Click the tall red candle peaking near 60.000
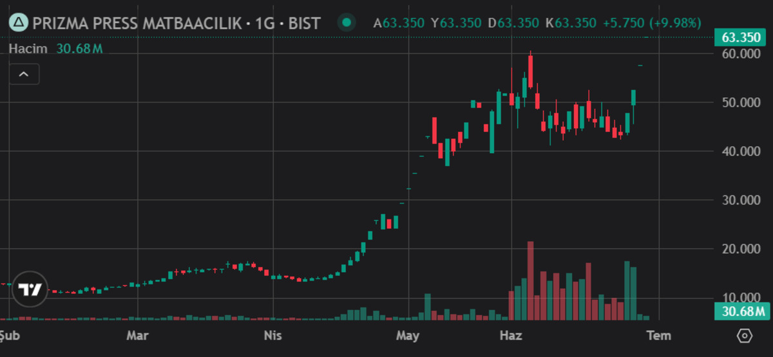Viewport: 773px width, 357px height. click(531, 71)
